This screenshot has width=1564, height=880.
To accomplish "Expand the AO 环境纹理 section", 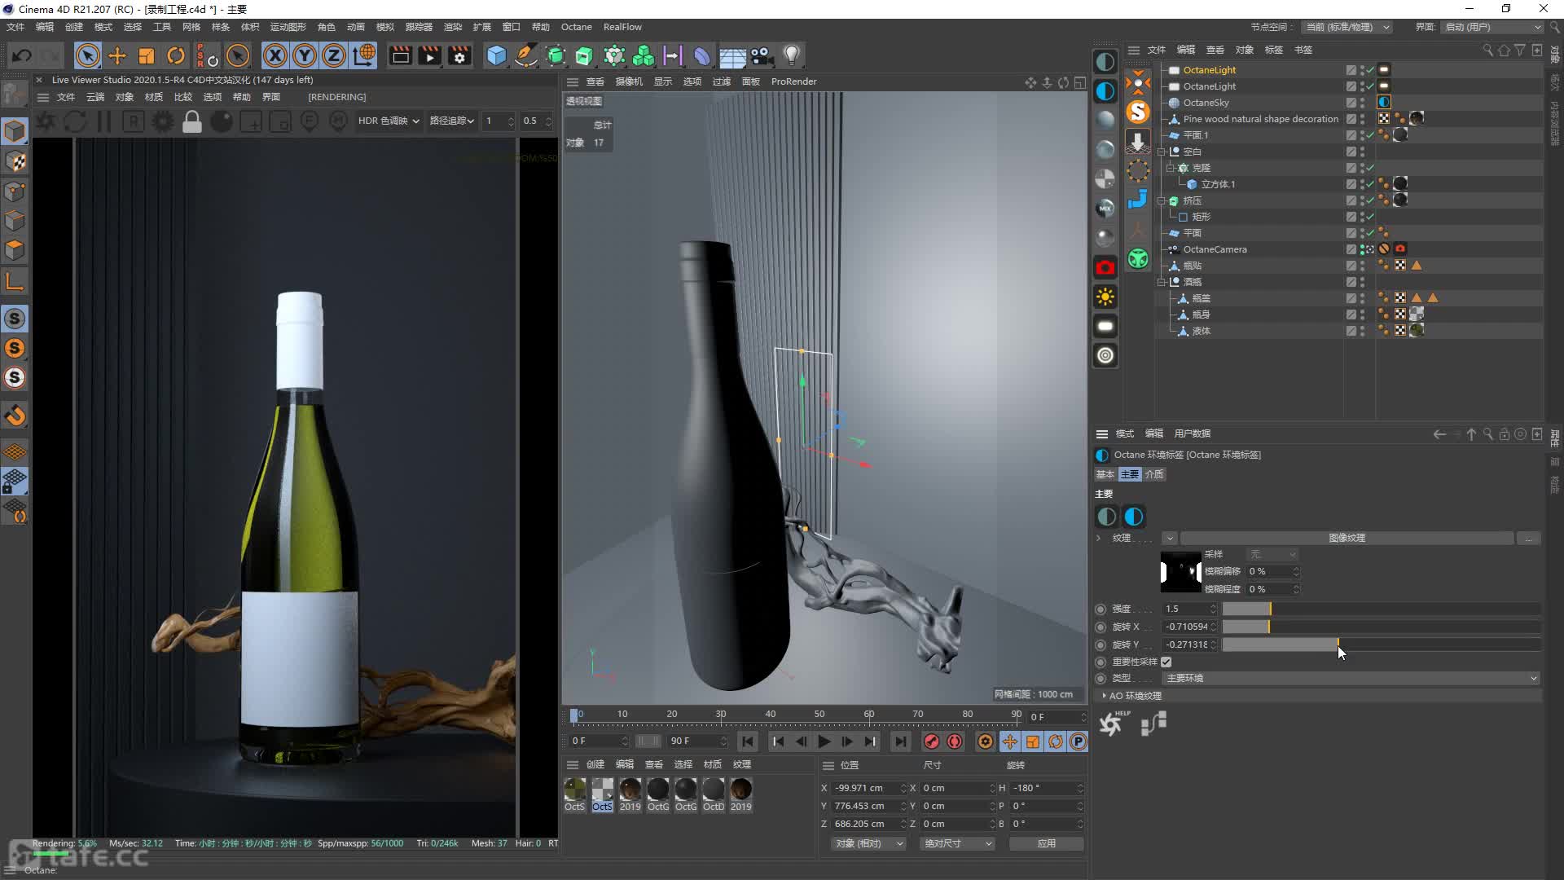I will click(1104, 696).
